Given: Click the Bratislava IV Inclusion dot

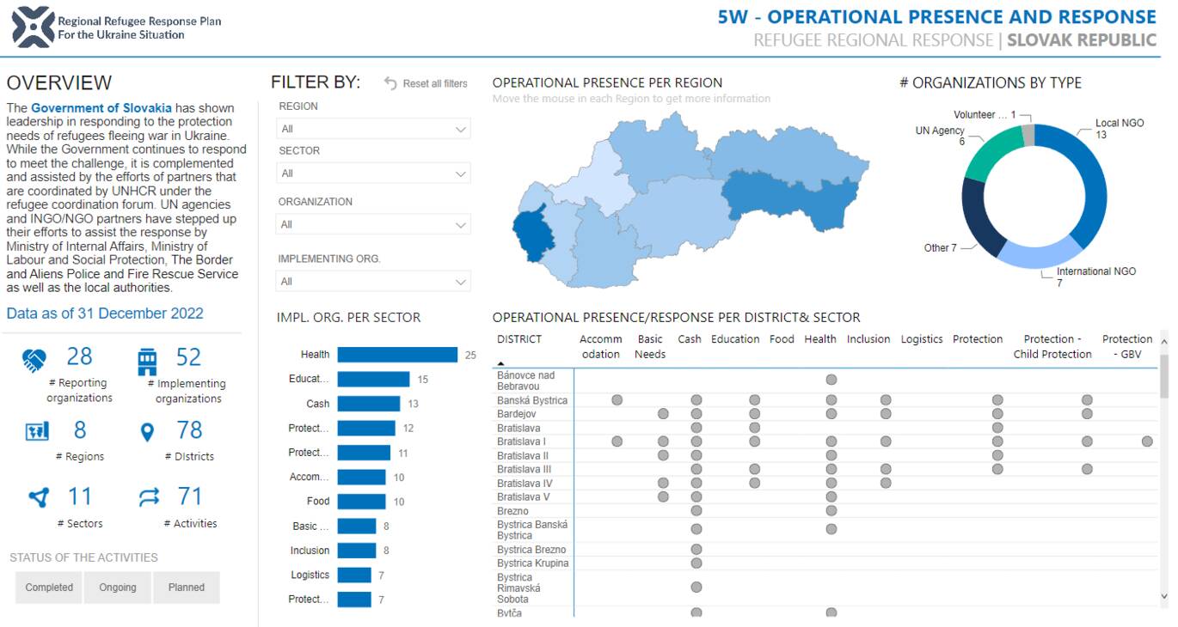Looking at the screenshot, I should click(886, 483).
